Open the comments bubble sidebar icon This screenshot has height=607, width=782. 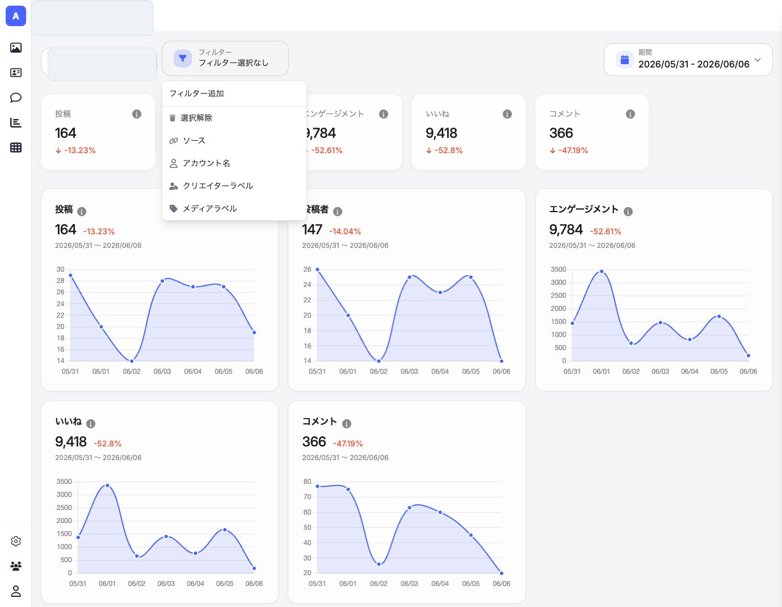(16, 98)
